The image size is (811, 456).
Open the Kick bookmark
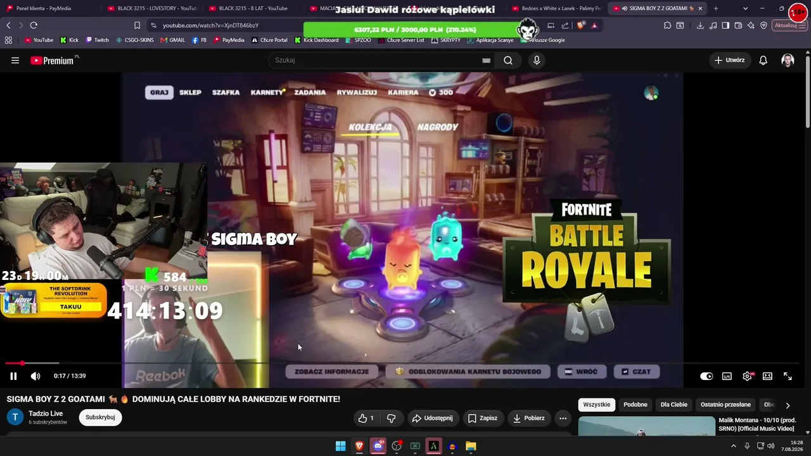pos(69,40)
